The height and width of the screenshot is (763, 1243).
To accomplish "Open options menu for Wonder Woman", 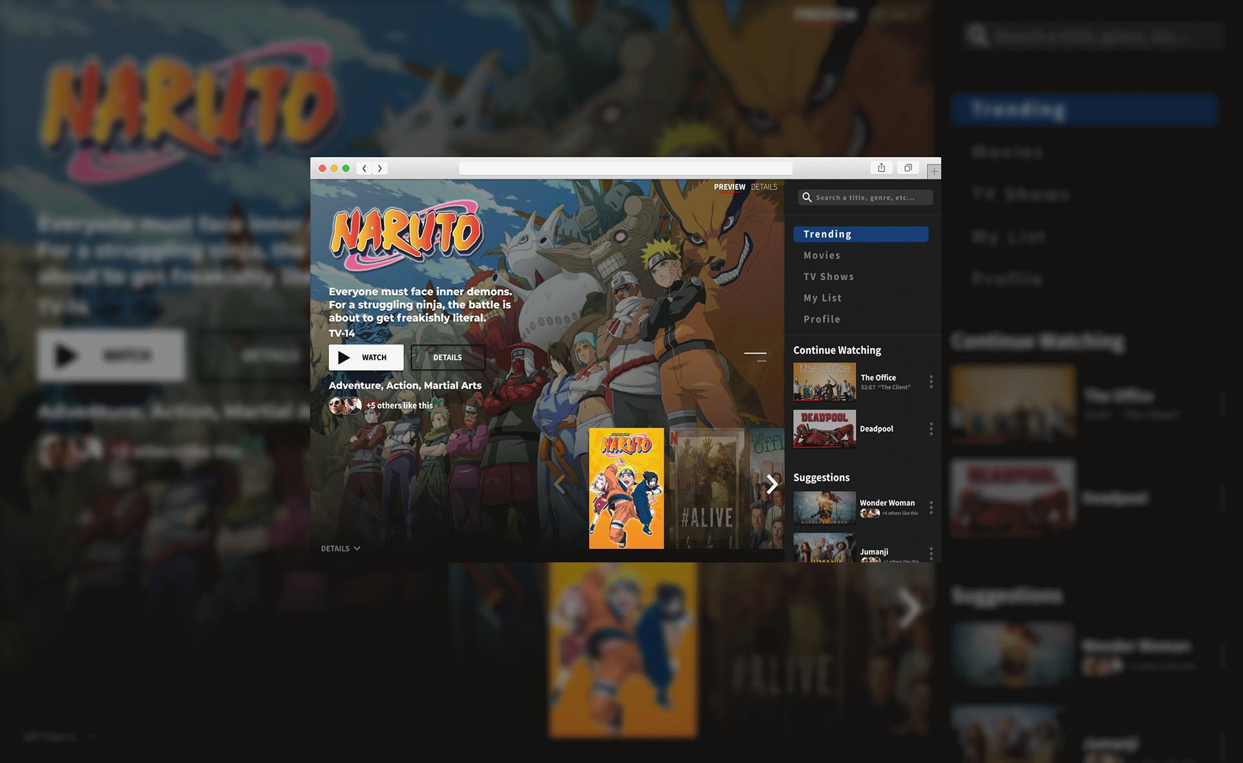I will (931, 507).
